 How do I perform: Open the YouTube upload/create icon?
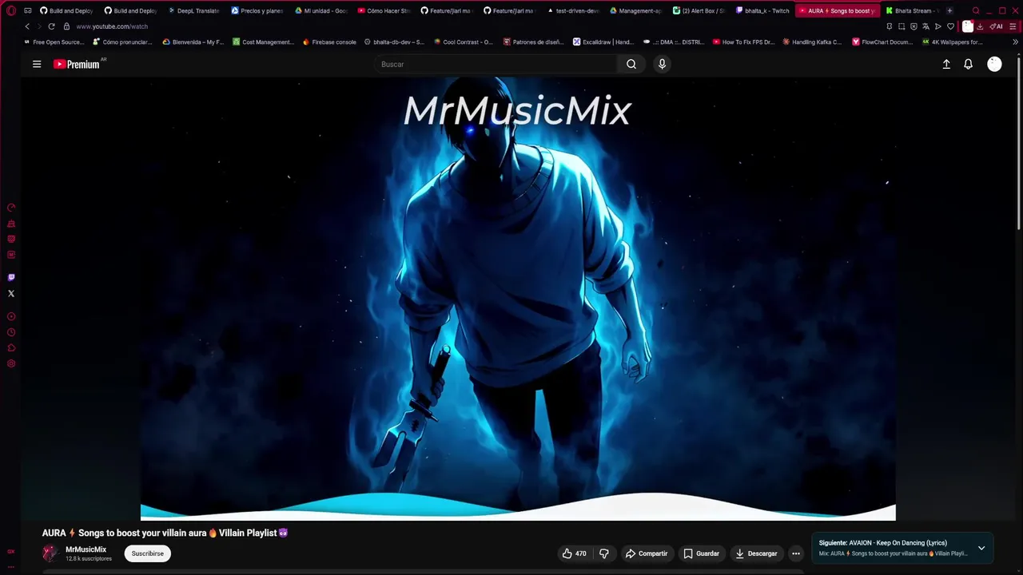tap(946, 64)
